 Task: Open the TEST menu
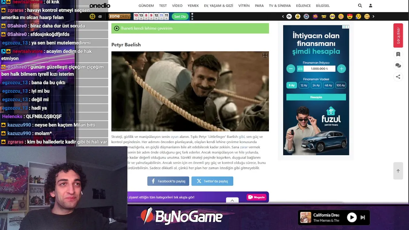163,6
